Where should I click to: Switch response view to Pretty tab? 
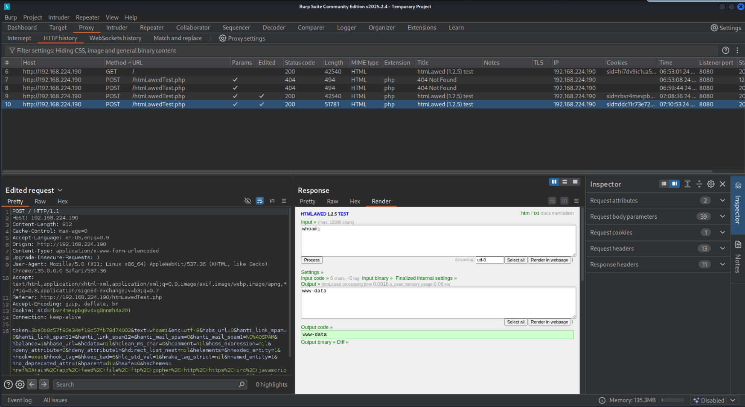tap(308, 201)
